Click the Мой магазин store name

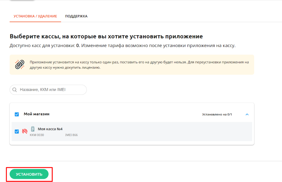pos(36,114)
